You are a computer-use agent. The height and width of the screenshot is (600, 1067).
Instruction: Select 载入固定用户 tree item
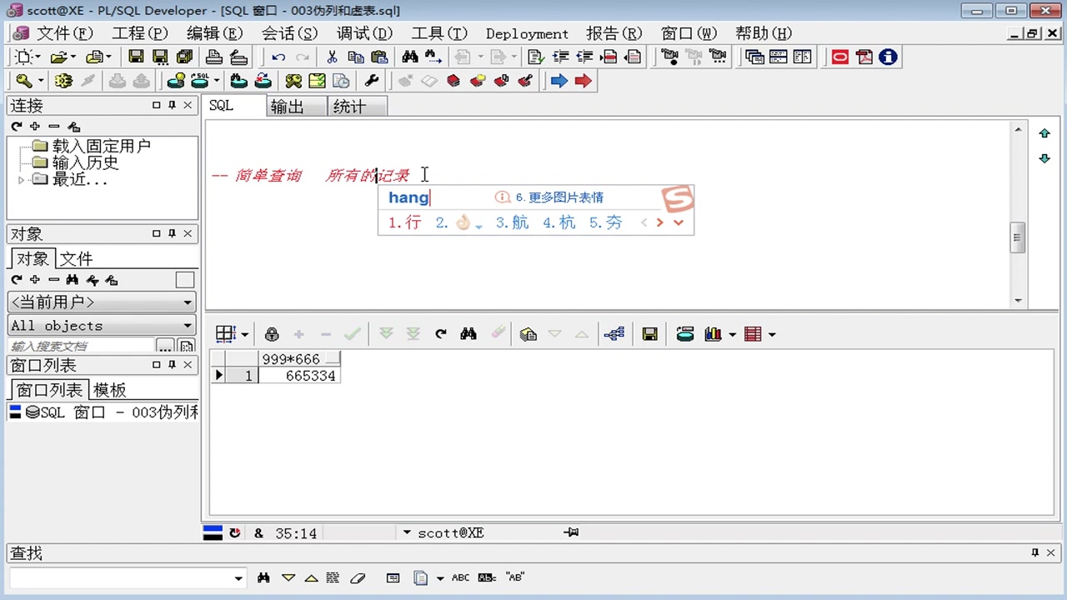[101, 146]
